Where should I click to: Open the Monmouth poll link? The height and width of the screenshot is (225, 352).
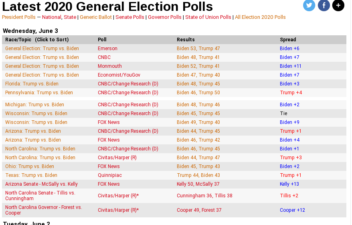pyautogui.click(x=110, y=66)
